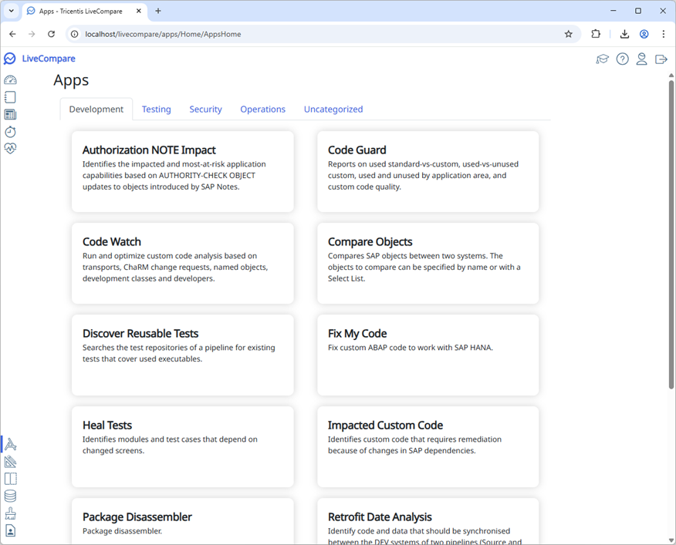Open the dashboard gauge icon in sidebar
Image resolution: width=676 pixels, height=545 pixels.
tap(10, 80)
